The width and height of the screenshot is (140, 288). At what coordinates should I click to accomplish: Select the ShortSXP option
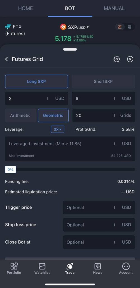pyautogui.click(x=103, y=81)
